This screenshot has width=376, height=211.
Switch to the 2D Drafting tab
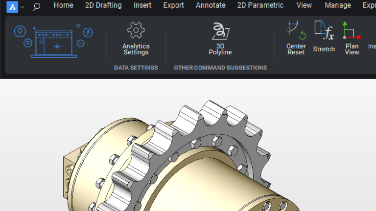coord(103,5)
